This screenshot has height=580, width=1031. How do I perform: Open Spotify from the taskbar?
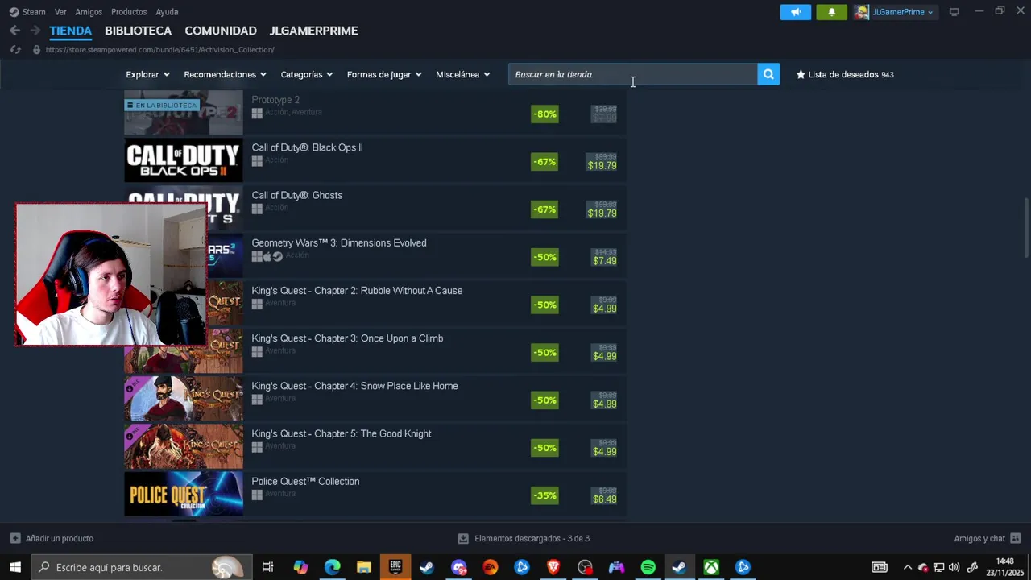click(x=648, y=567)
